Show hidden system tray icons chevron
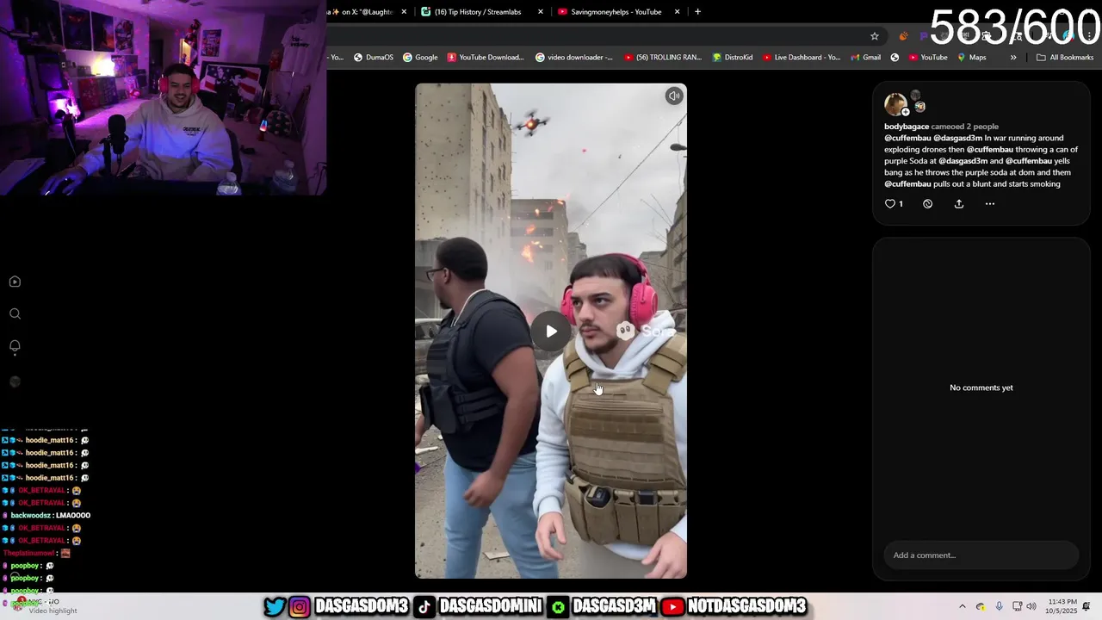This screenshot has height=620, width=1102. pyautogui.click(x=963, y=606)
